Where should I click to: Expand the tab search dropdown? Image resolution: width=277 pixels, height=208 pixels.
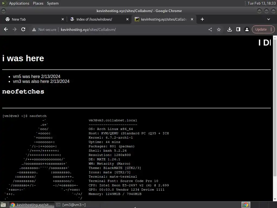(x=269, y=19)
